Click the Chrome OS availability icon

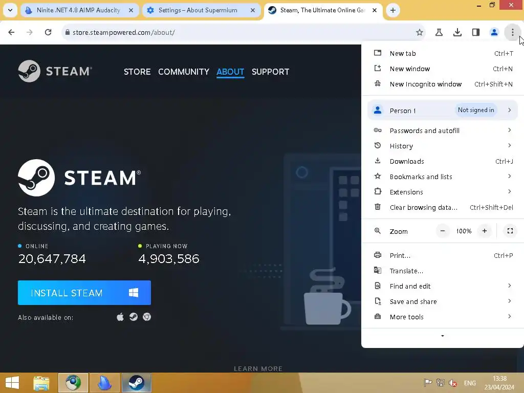[x=147, y=317]
